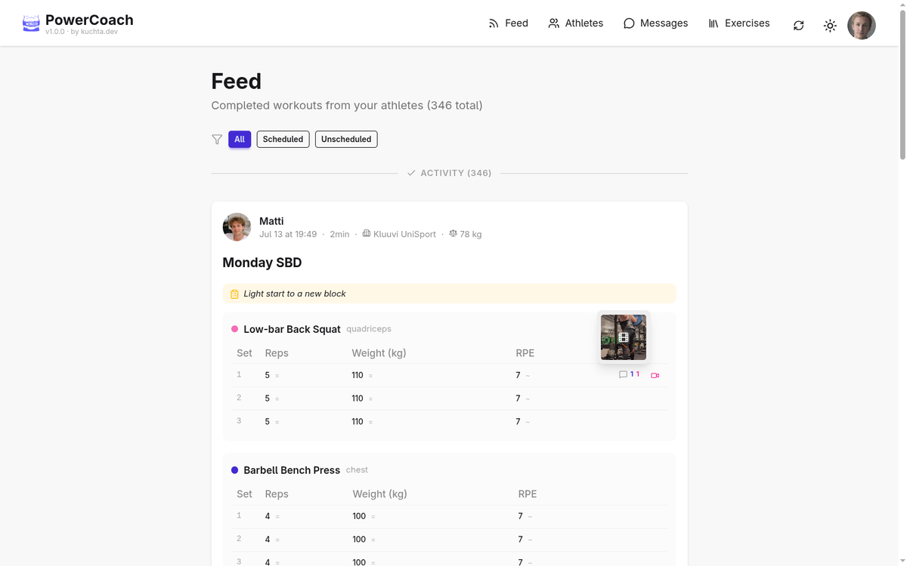The width and height of the screenshot is (907, 566).
Task: Click 'by kuchta.dev' version text
Action: pos(94,32)
